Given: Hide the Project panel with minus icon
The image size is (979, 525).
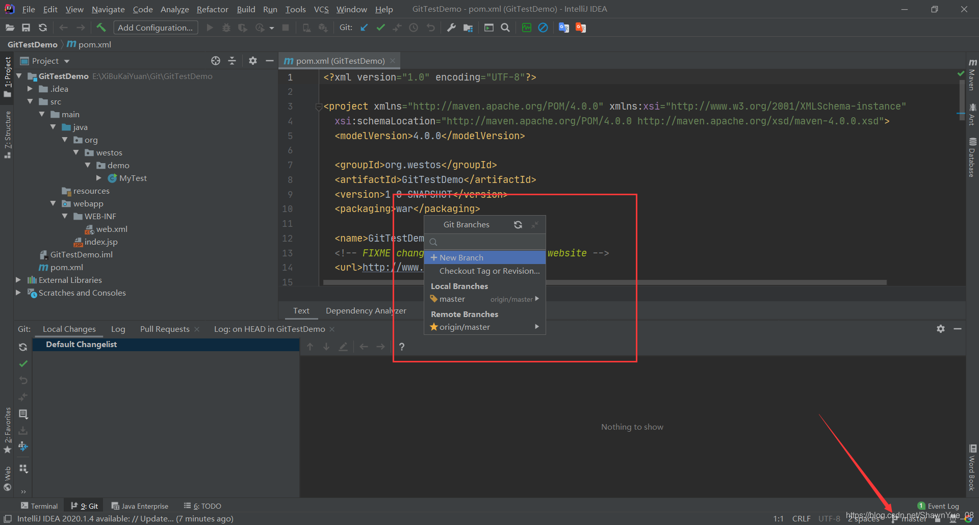Looking at the screenshot, I should tap(270, 61).
